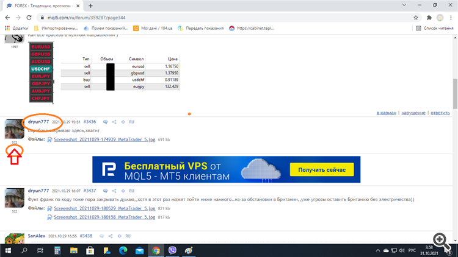This screenshot has width=458, height=257.
Task: Click RU language tag on post #3436
Action: [x=132, y=122]
